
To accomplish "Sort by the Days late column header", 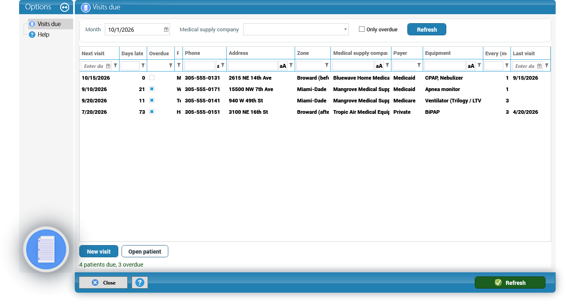I will pyautogui.click(x=133, y=53).
